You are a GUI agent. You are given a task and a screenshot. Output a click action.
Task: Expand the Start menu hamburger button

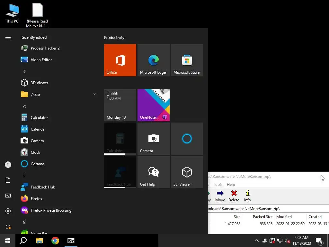click(8, 37)
